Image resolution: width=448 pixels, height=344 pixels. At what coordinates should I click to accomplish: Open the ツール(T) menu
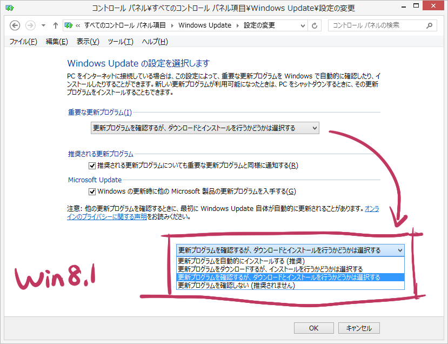[x=121, y=42]
